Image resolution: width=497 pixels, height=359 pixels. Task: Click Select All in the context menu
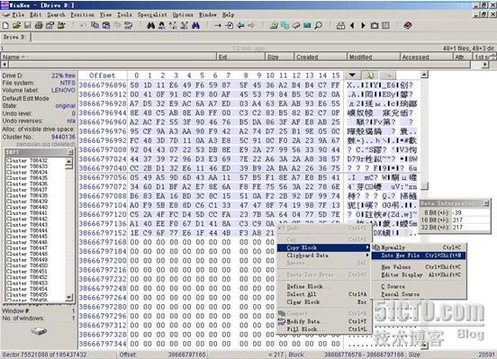(323, 294)
